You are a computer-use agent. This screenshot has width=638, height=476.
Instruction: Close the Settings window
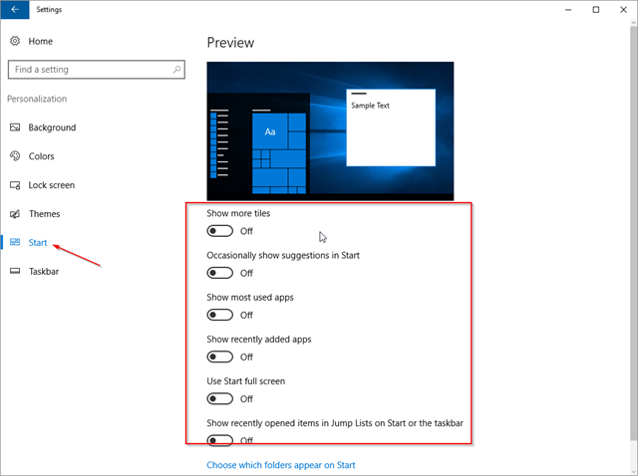pyautogui.click(x=623, y=9)
